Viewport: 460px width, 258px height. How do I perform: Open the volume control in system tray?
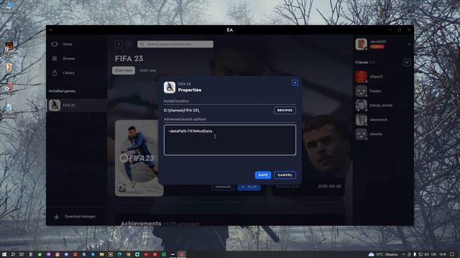pyautogui.click(x=426, y=254)
